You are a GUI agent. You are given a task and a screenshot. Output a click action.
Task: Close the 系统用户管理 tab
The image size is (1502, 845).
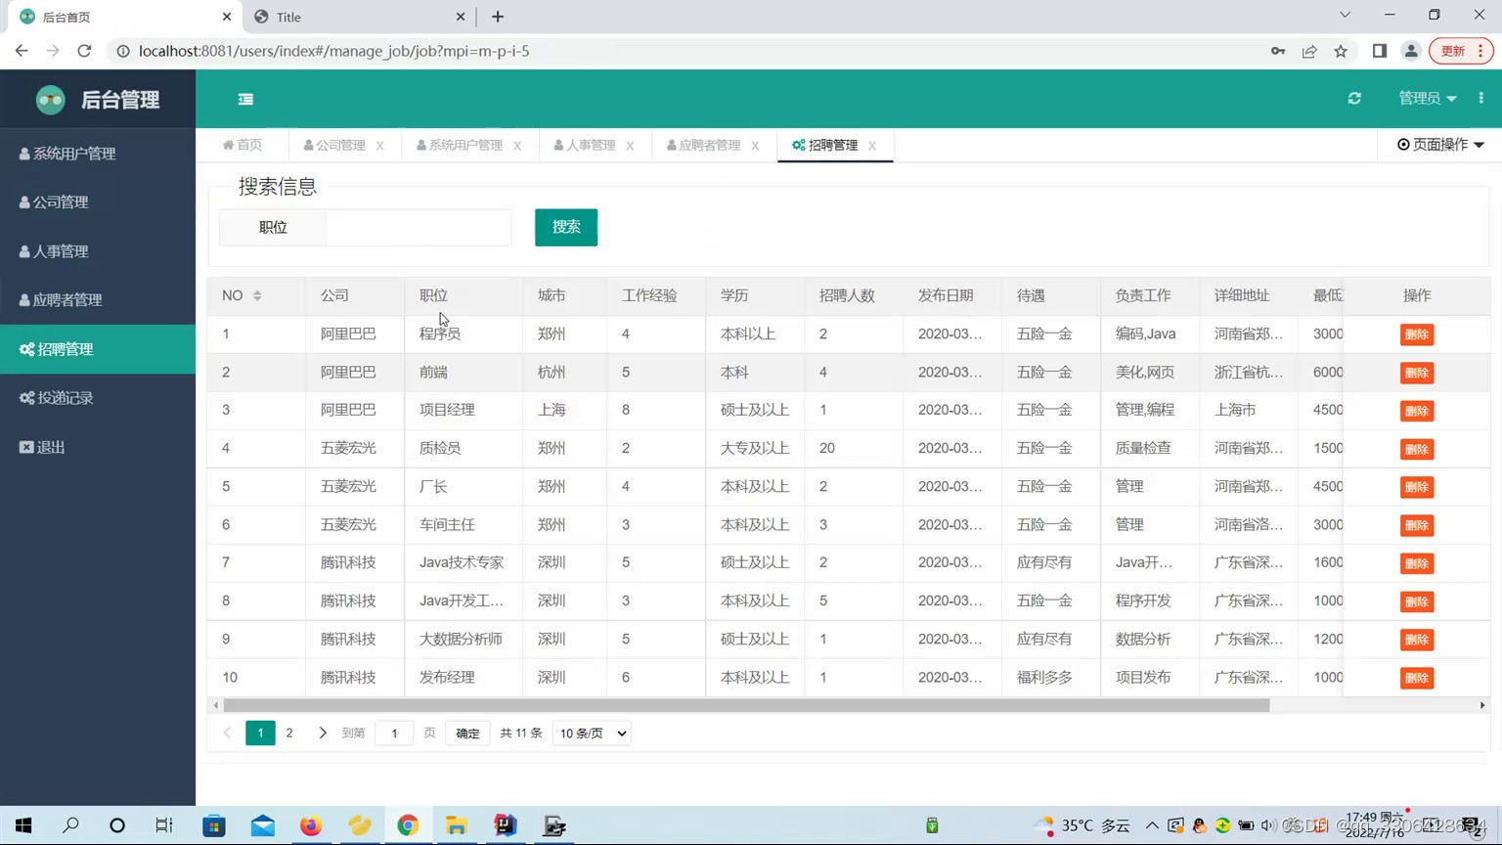516,146
